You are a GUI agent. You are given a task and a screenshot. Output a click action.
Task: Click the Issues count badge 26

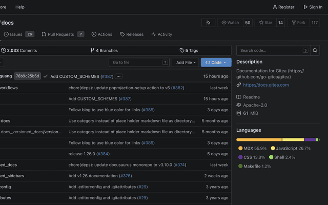tap(30, 34)
